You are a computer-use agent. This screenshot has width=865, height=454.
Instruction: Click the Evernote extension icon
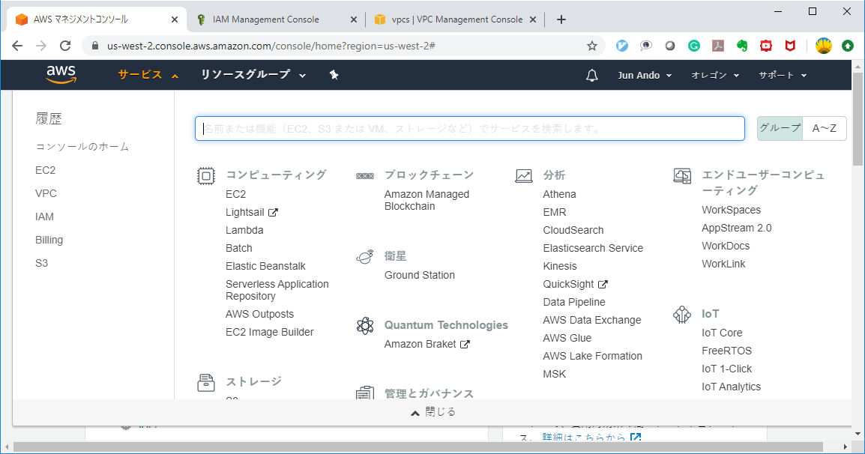[x=742, y=46]
